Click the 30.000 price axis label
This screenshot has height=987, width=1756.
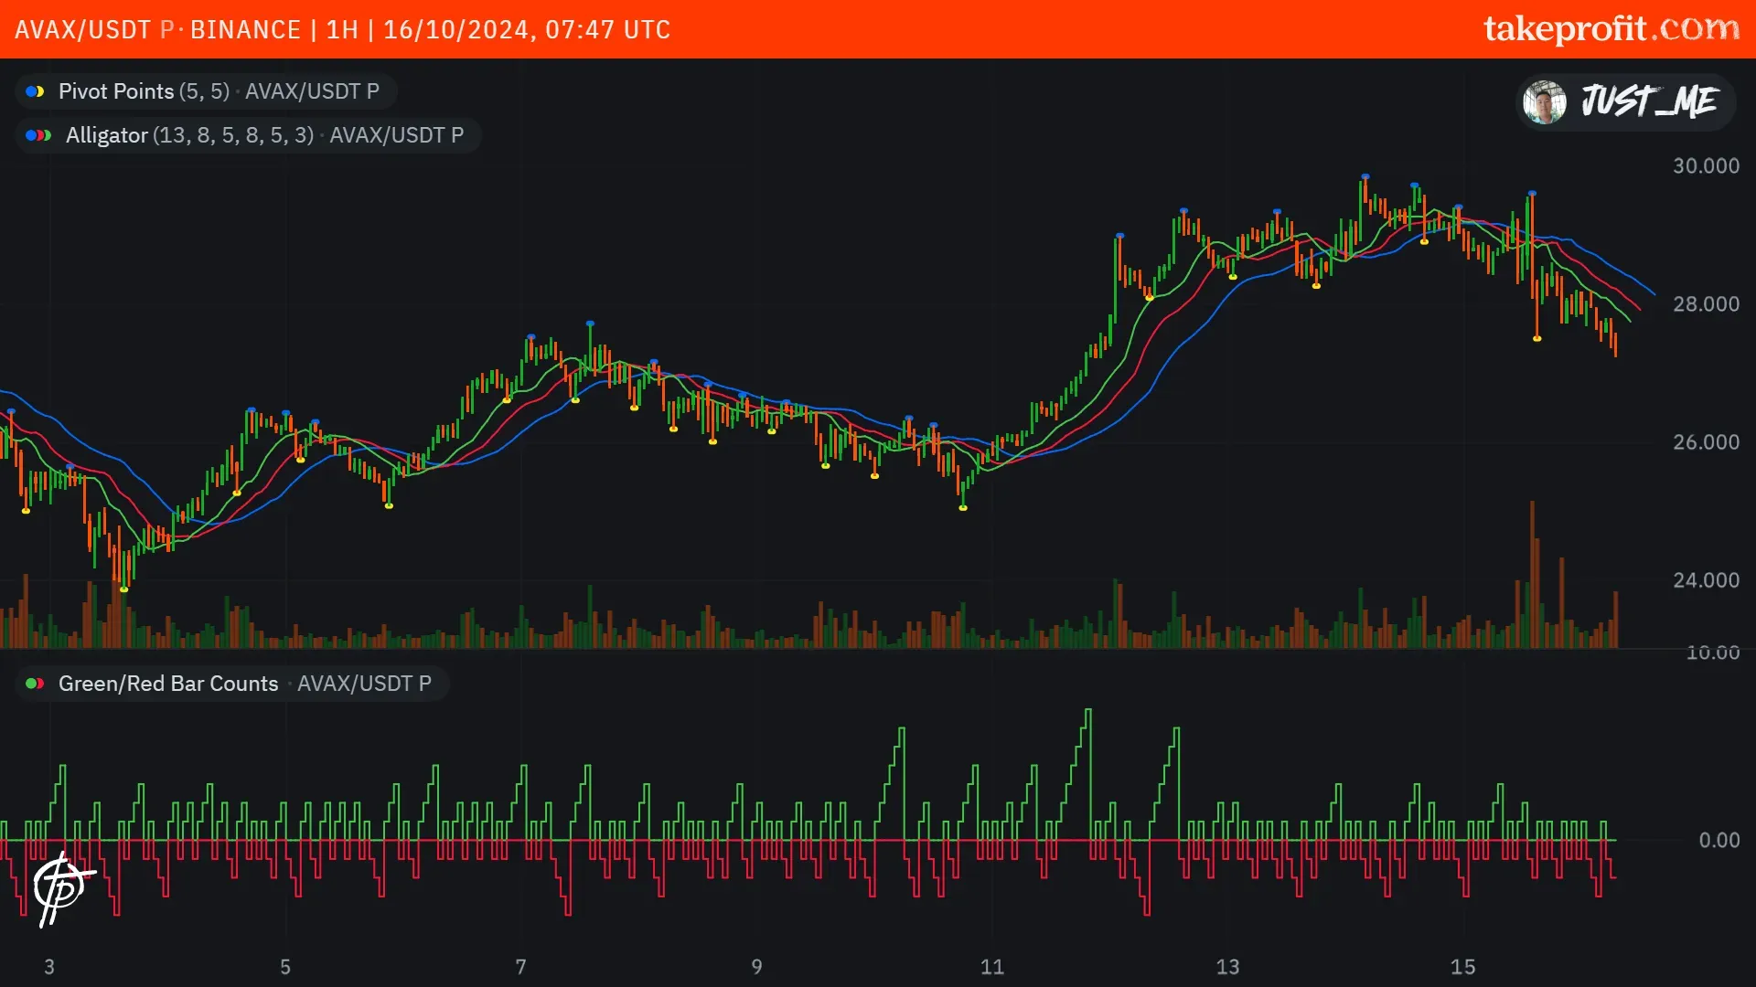pos(1706,165)
